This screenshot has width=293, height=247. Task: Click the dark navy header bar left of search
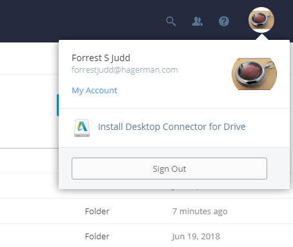coord(82,21)
